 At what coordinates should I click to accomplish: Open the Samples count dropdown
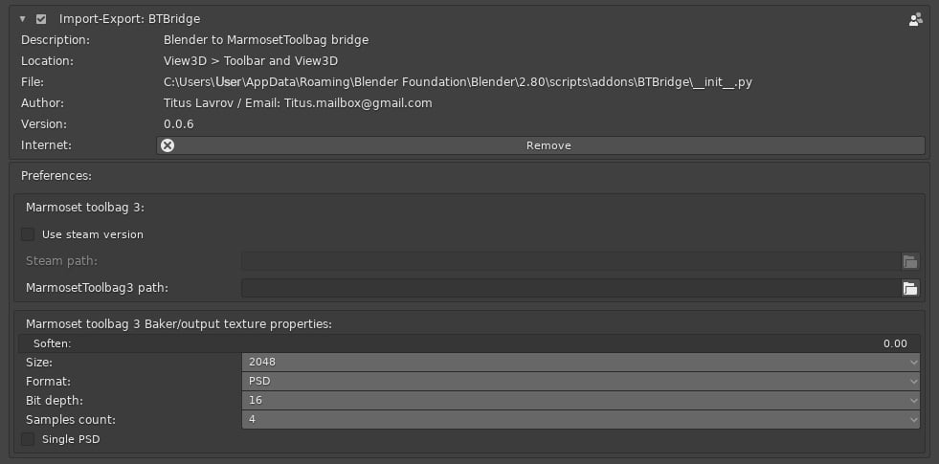[580, 419]
